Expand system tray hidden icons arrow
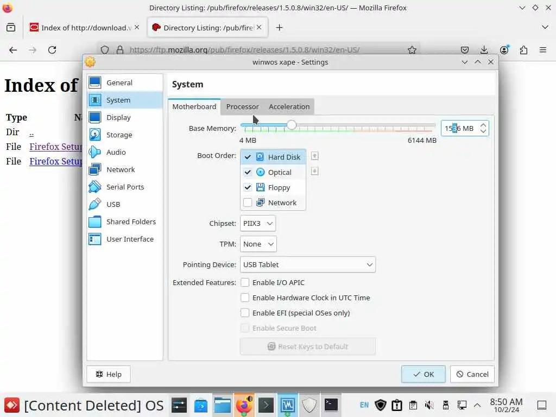556x417 pixels. [x=477, y=405]
